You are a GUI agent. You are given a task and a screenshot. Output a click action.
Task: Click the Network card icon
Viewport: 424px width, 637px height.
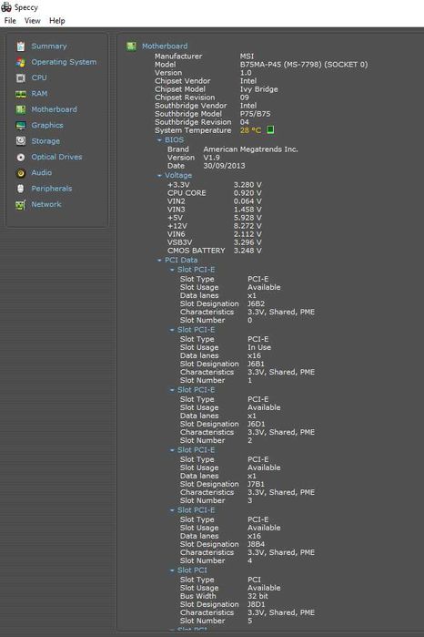[21, 205]
